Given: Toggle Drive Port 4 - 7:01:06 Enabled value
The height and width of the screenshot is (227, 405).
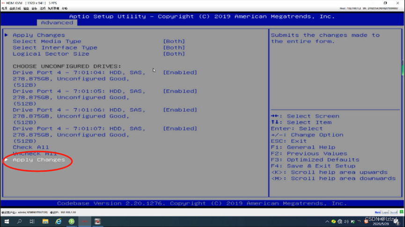Looking at the screenshot, I should pyautogui.click(x=180, y=110).
